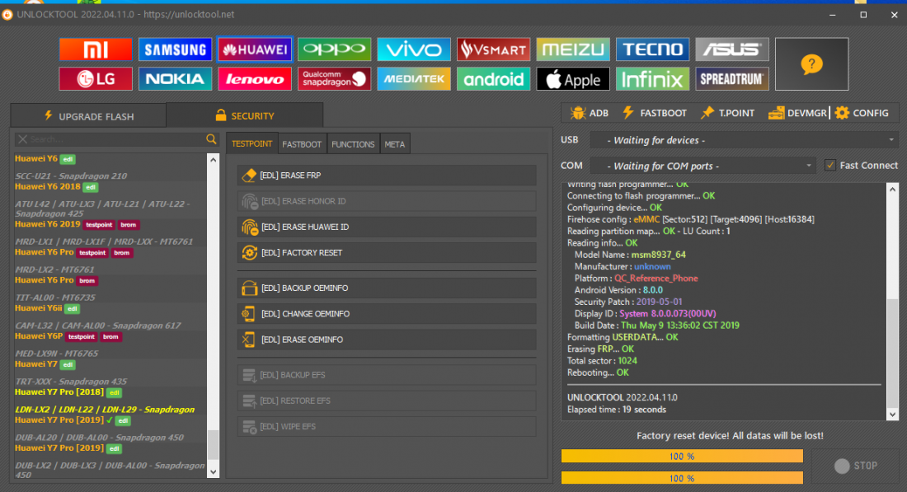Select the Huawei brand logo
This screenshot has width=907, height=492.
pos(255,49)
